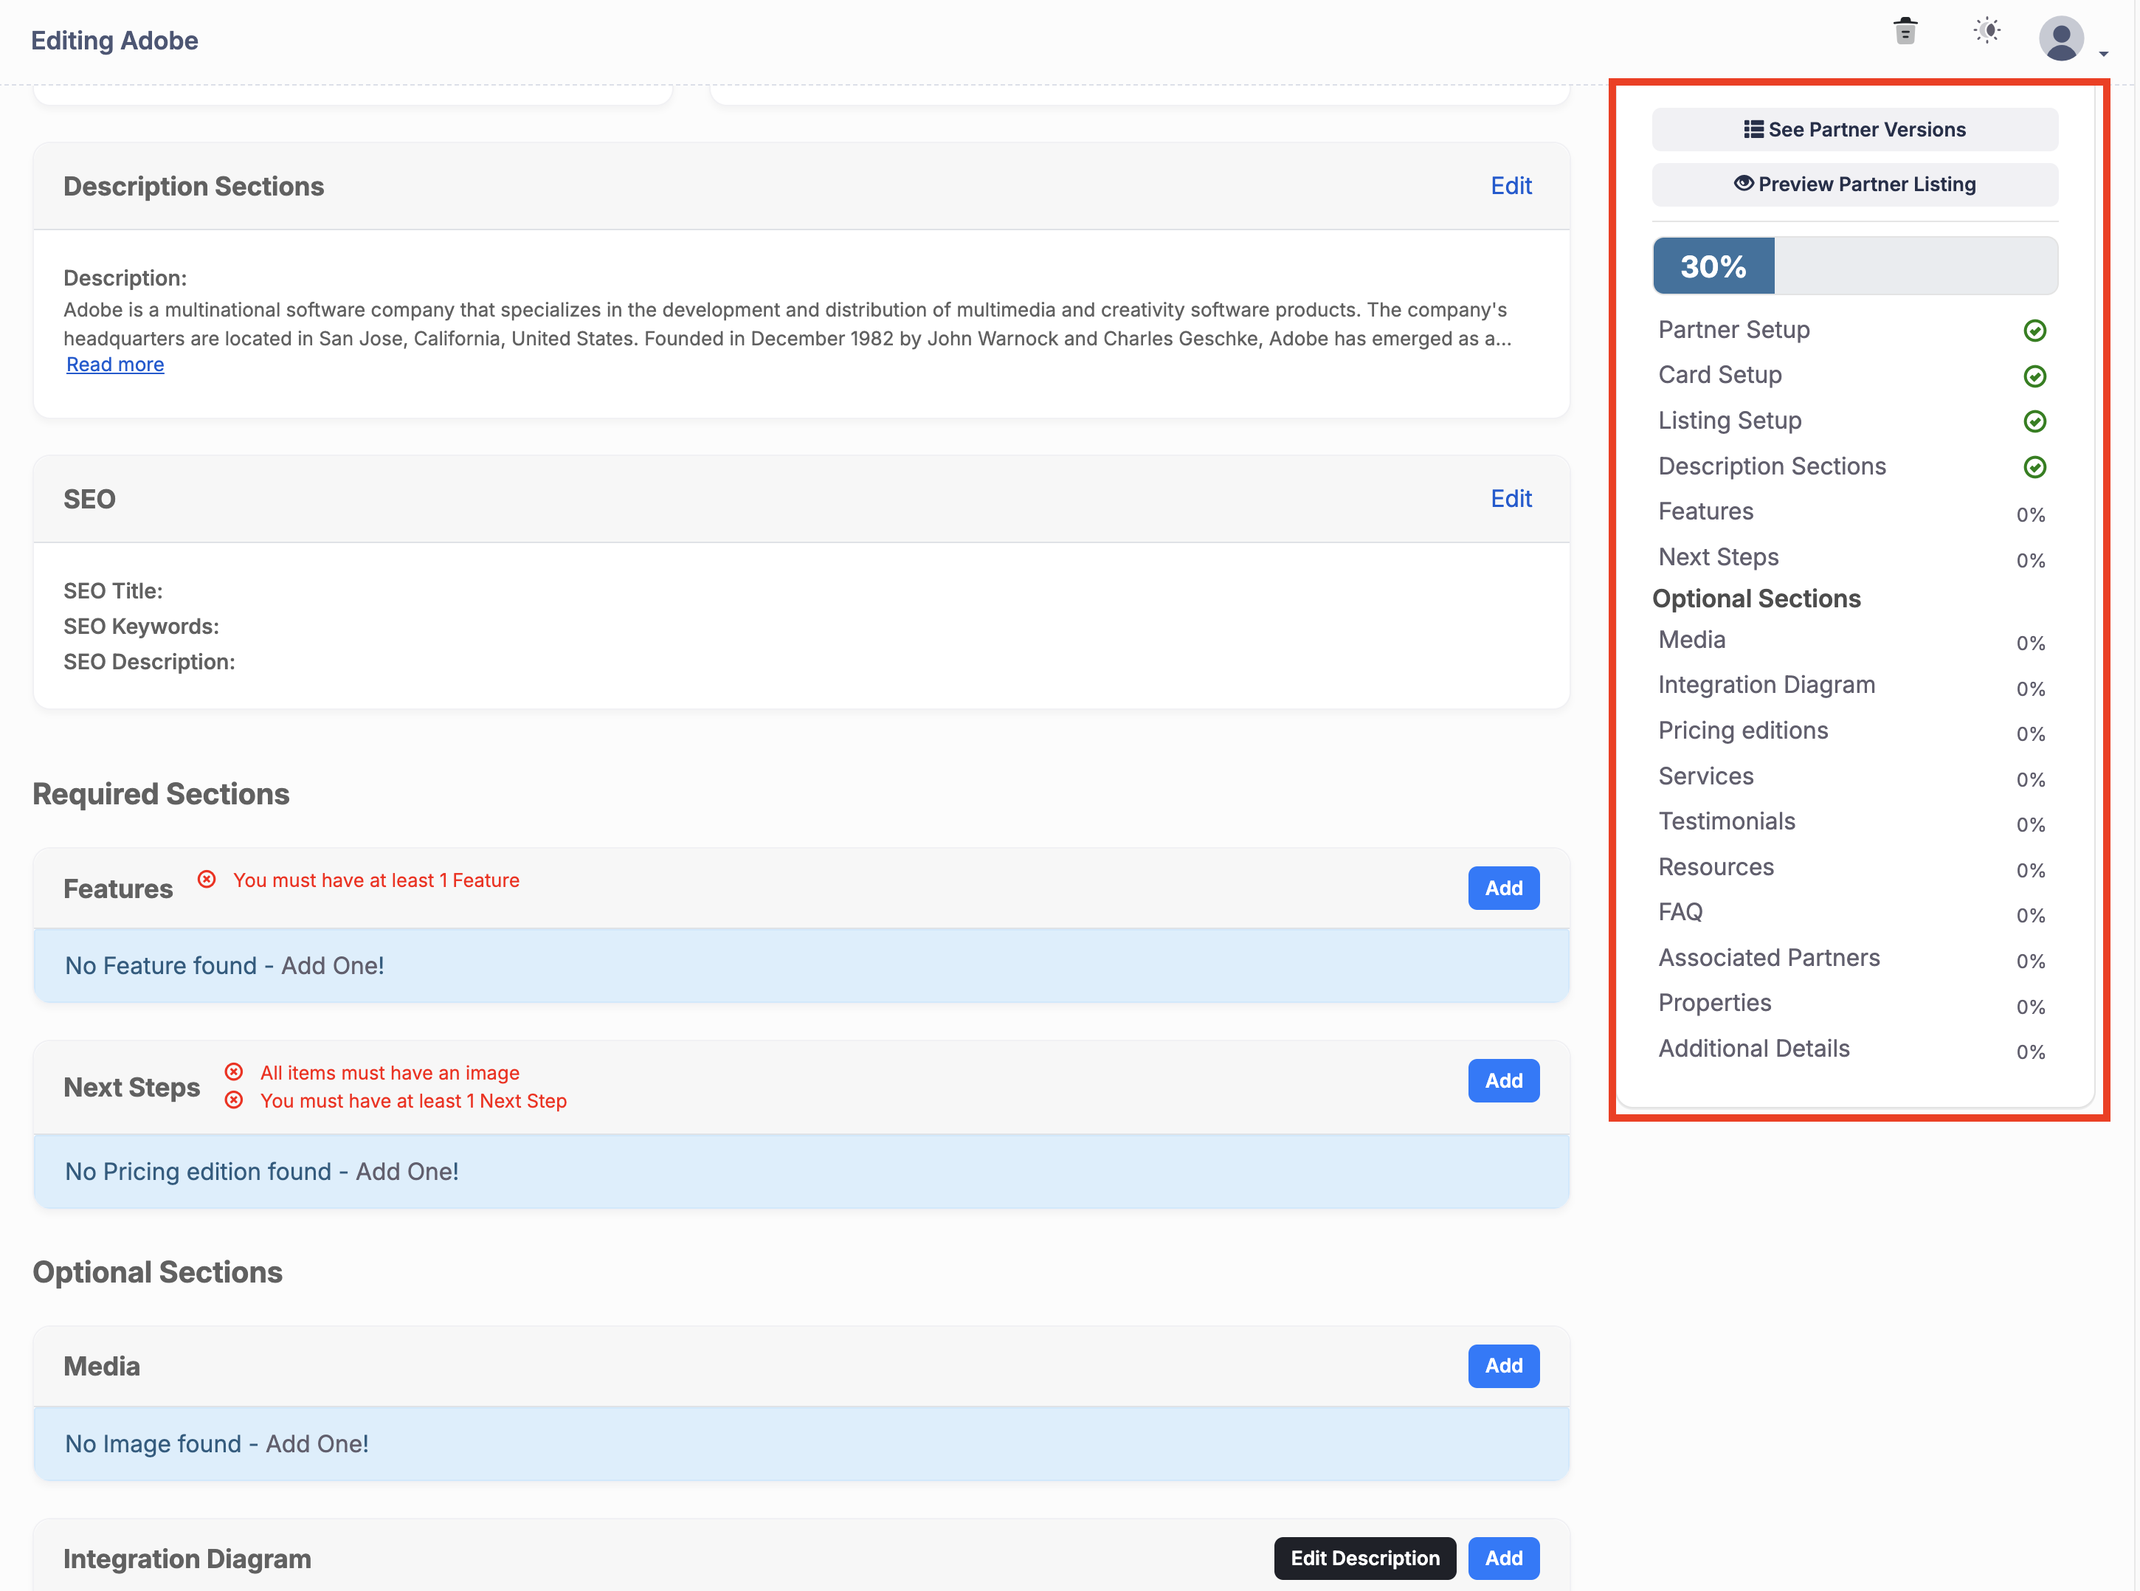
Task: Go to FAQ in sidebar
Action: 1680,912
